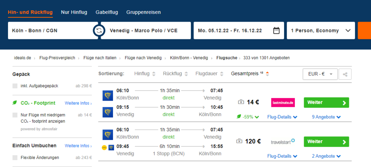Click green leaf -59% CO2 badge
Image resolution: width=371 pixels, height=167 pixels.
coord(248,117)
